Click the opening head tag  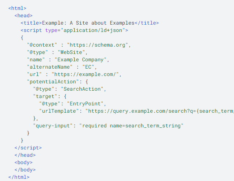[x=23, y=15]
